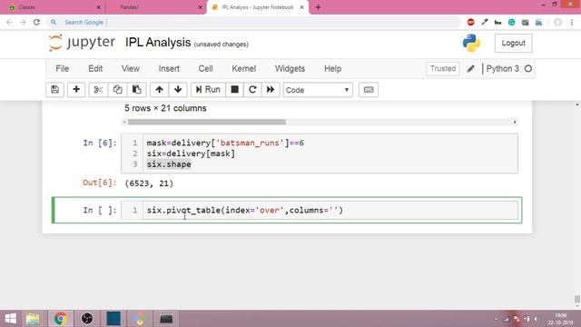Close the IPL Analysis browser tab
The height and width of the screenshot is (327, 581).
coord(302,7)
